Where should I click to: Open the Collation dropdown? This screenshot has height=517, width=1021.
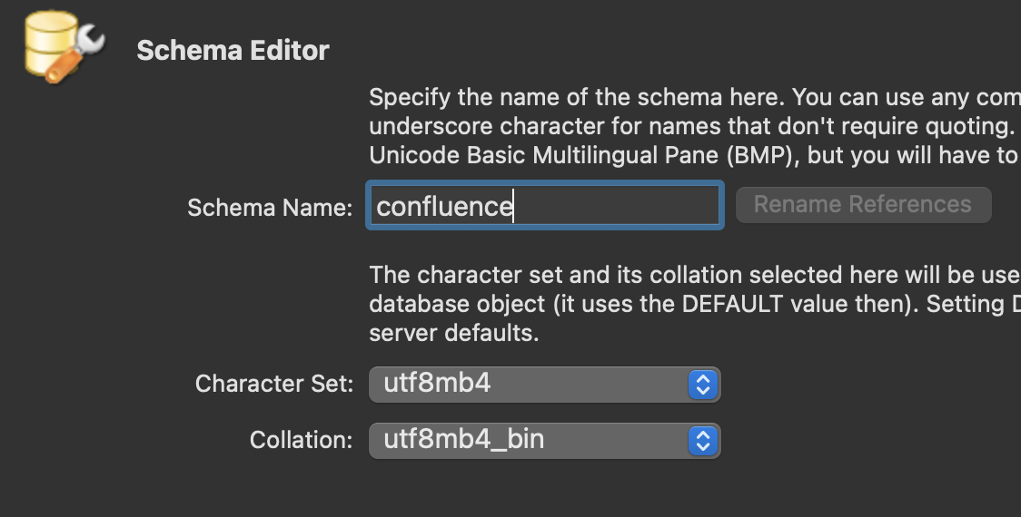tap(544, 441)
